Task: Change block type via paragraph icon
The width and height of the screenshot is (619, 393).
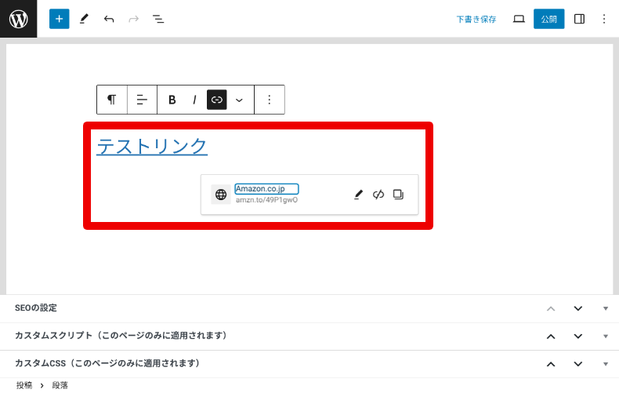Action: coord(112,100)
